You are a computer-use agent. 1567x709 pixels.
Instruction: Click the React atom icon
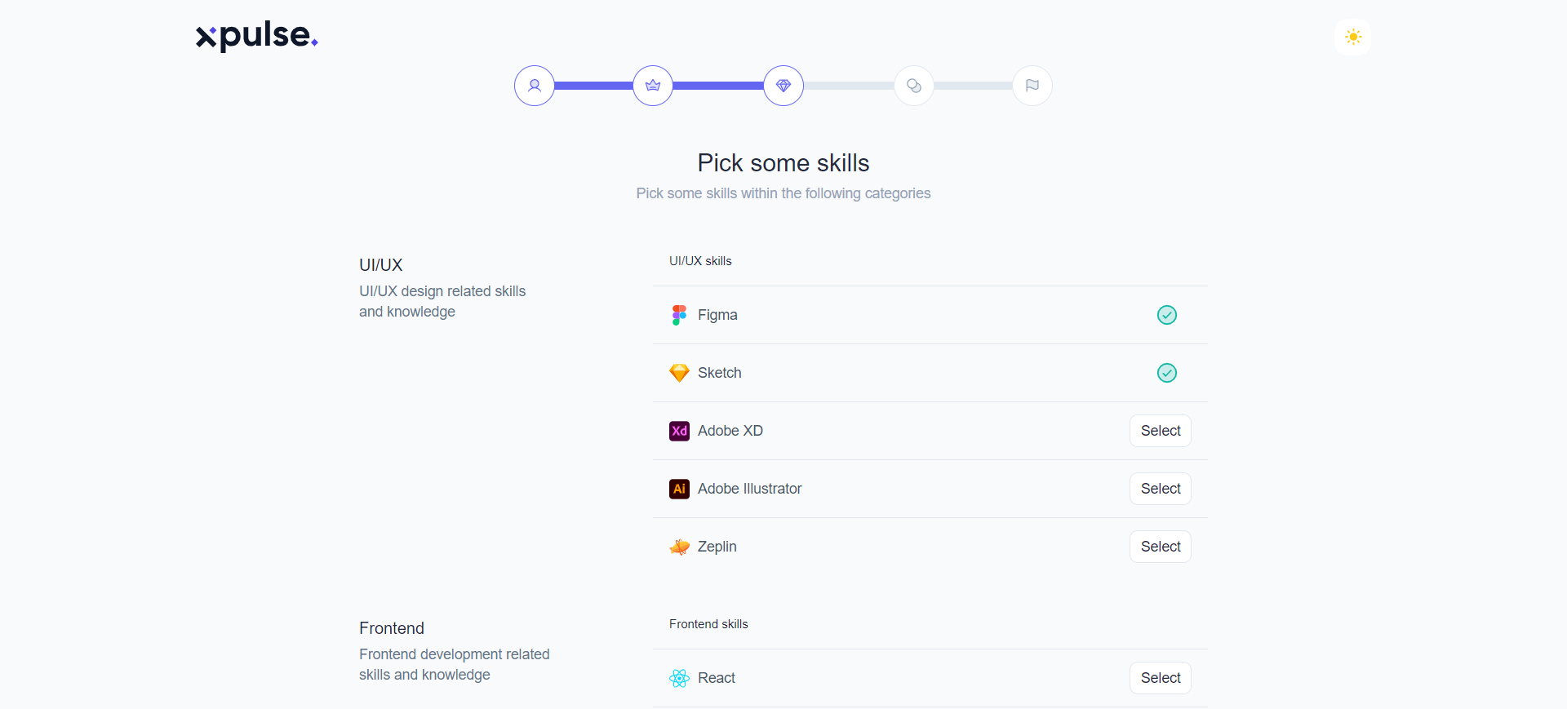[679, 678]
